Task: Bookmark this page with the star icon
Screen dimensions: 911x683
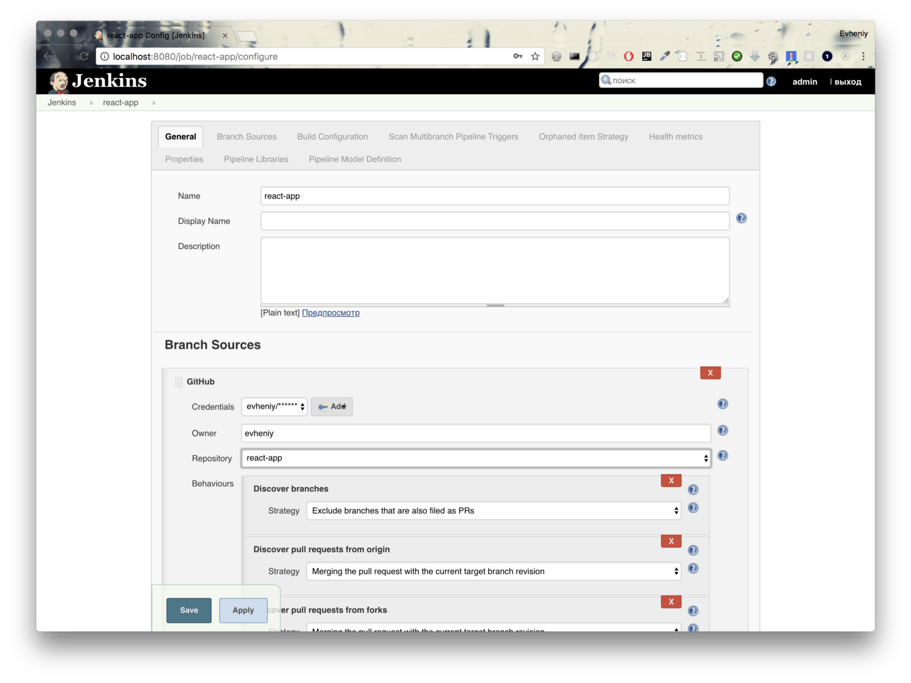Action: (x=535, y=56)
